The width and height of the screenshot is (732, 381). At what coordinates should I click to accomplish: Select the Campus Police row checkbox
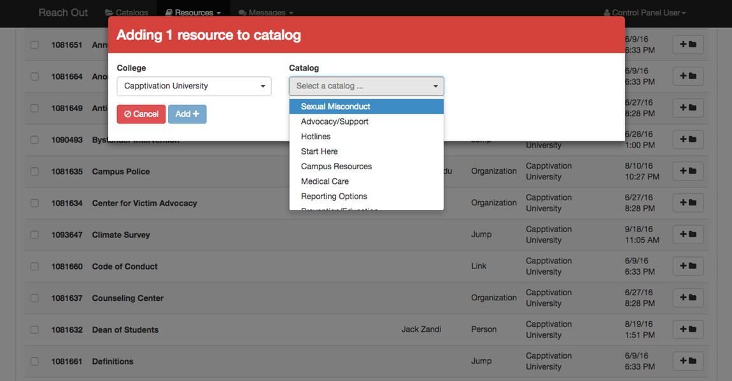(34, 172)
